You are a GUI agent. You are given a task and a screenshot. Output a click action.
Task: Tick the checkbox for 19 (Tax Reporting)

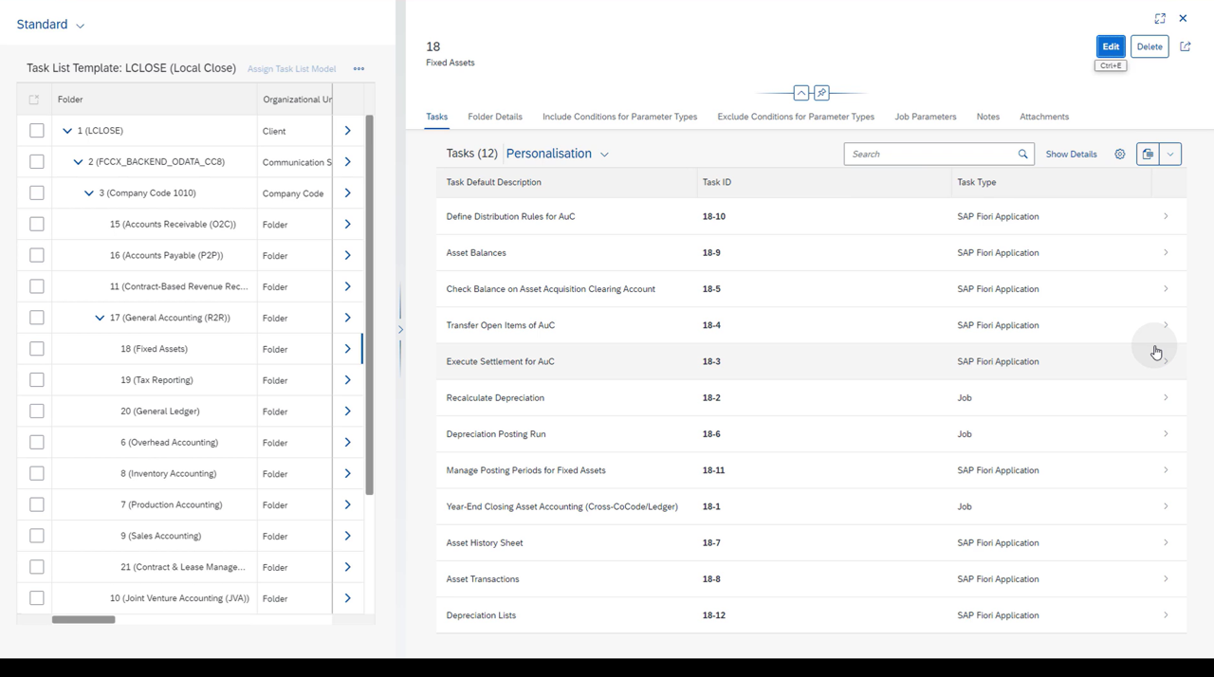pos(36,379)
